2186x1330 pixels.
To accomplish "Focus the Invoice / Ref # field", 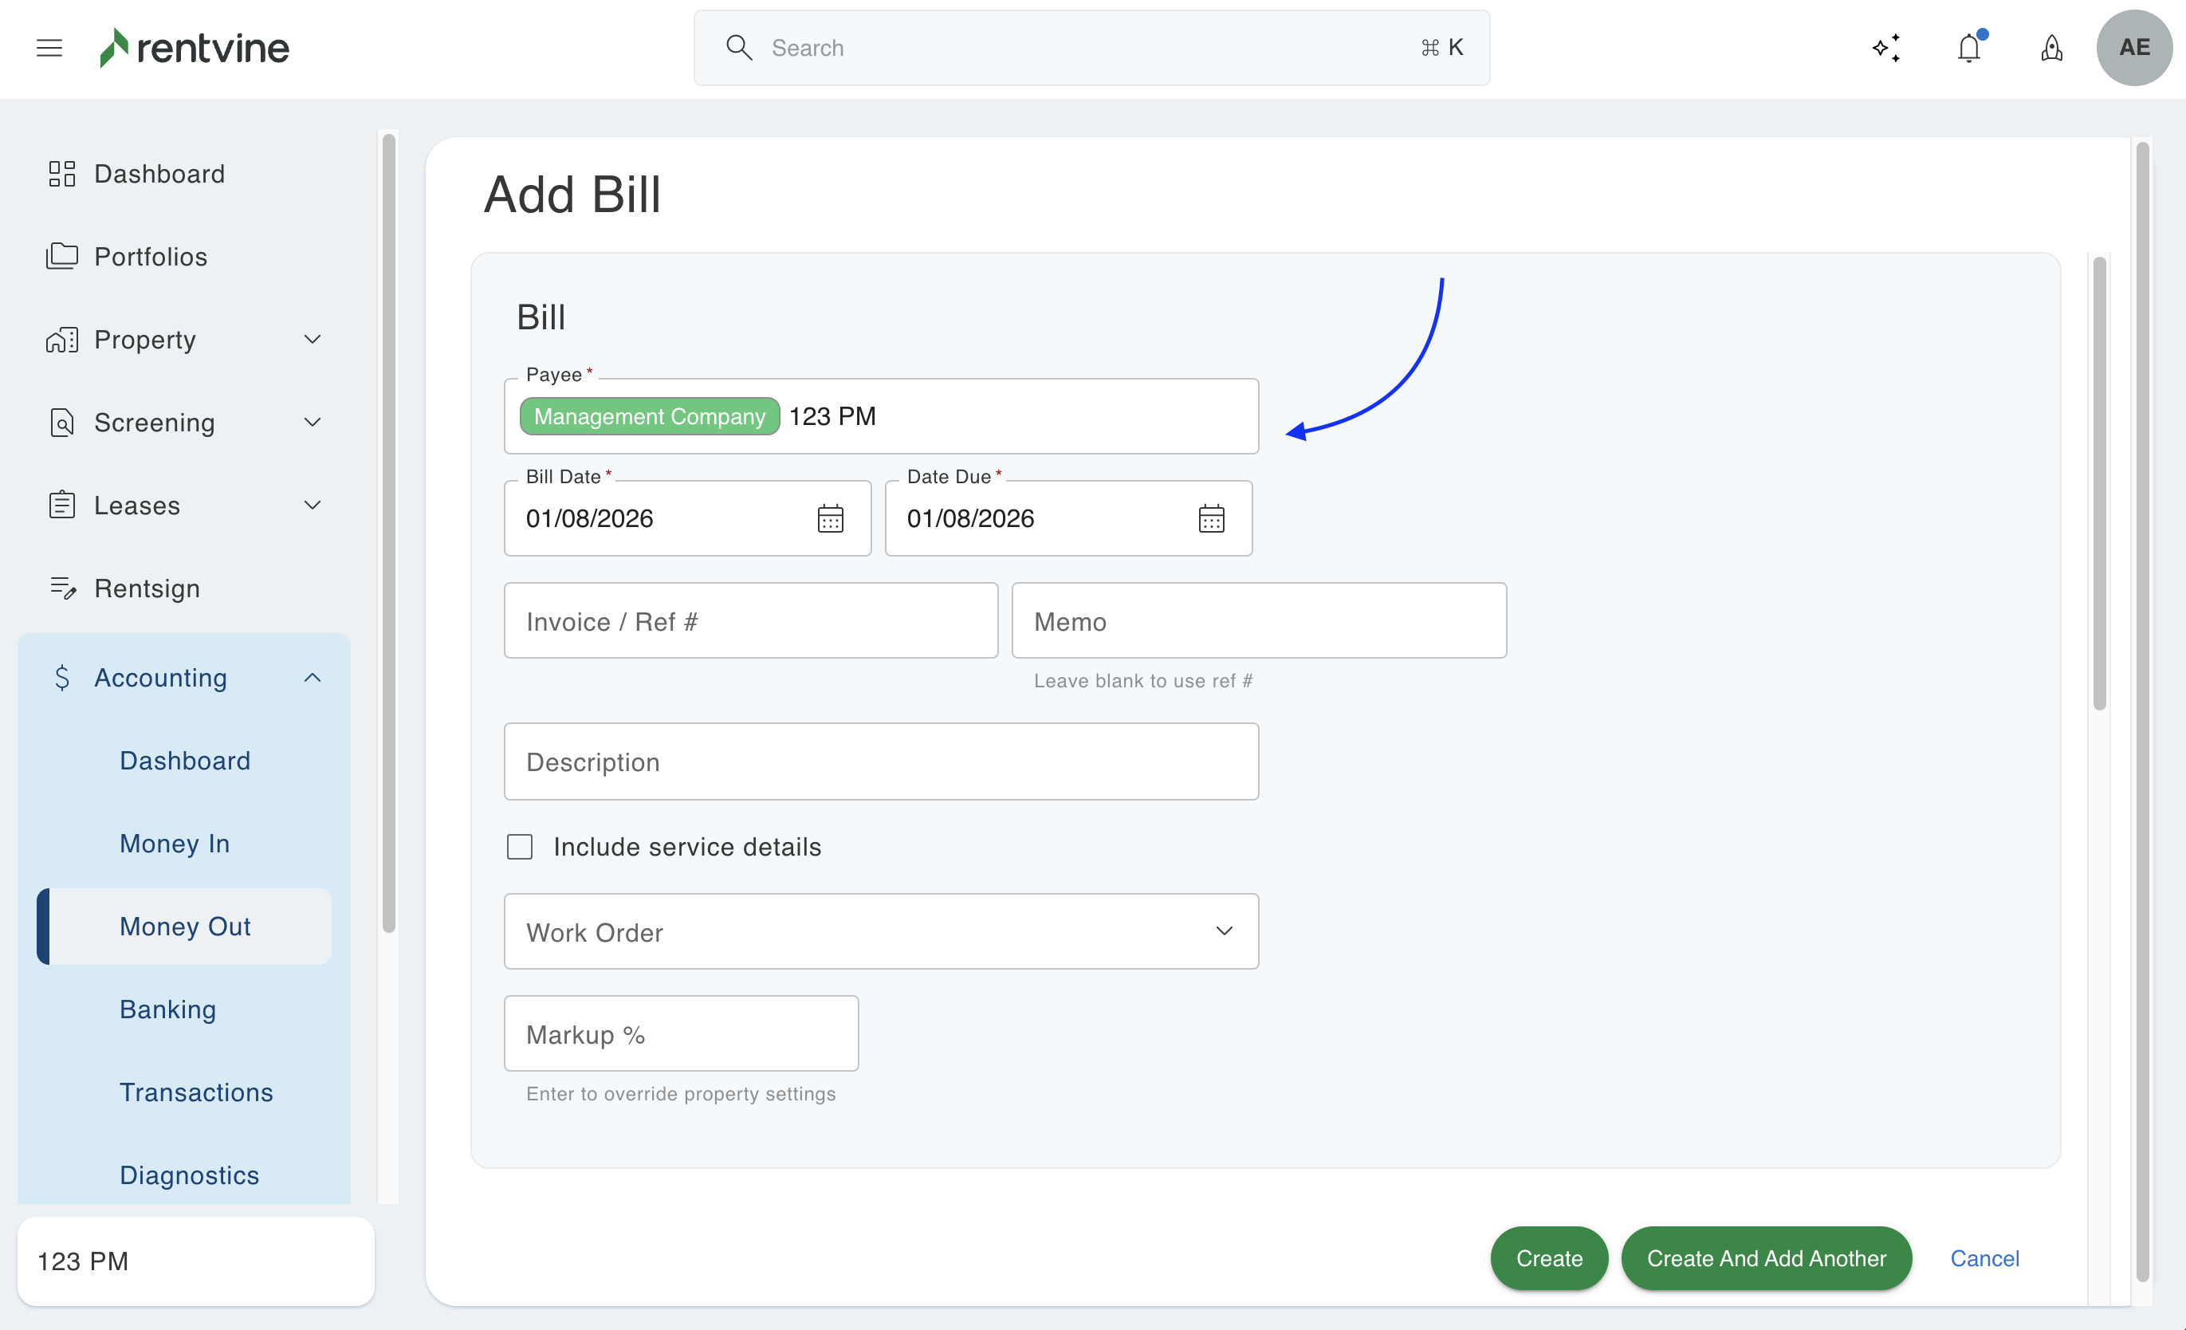I will coord(750,621).
